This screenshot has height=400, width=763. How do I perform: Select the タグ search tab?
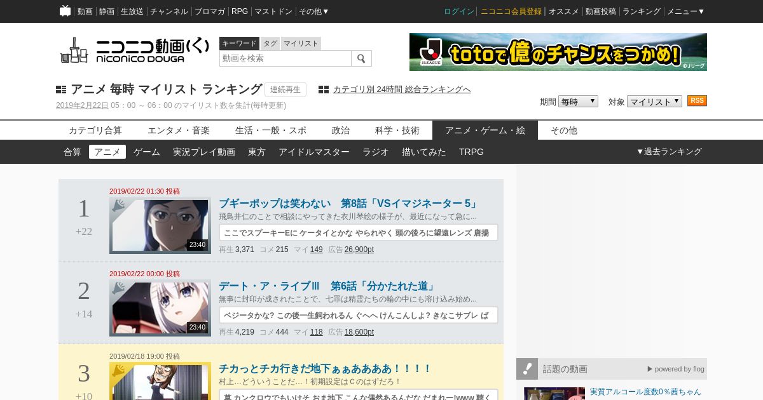tap(270, 43)
